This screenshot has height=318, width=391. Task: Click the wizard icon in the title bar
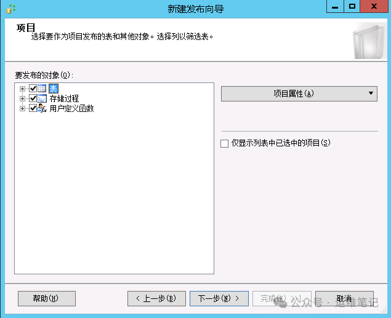click(x=10, y=9)
